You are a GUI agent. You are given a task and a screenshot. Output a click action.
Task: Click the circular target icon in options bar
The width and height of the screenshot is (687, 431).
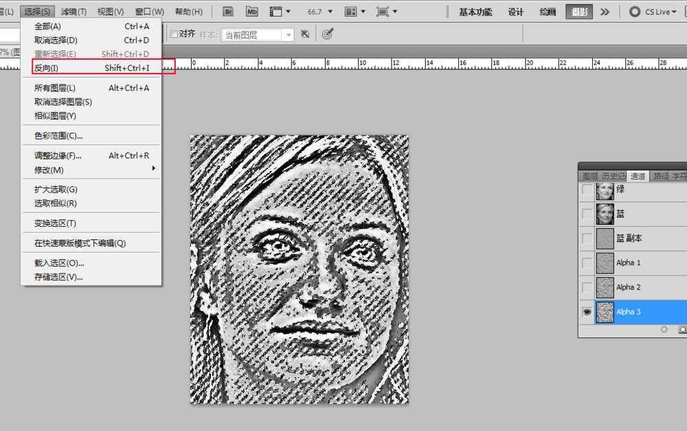(328, 34)
